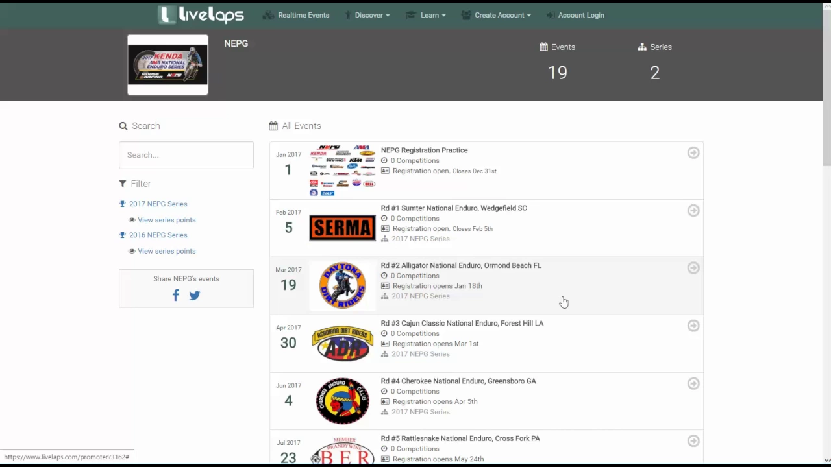Viewport: 831px width, 467px height.
Task: Open Realtime Events in the navbar
Action: click(296, 15)
